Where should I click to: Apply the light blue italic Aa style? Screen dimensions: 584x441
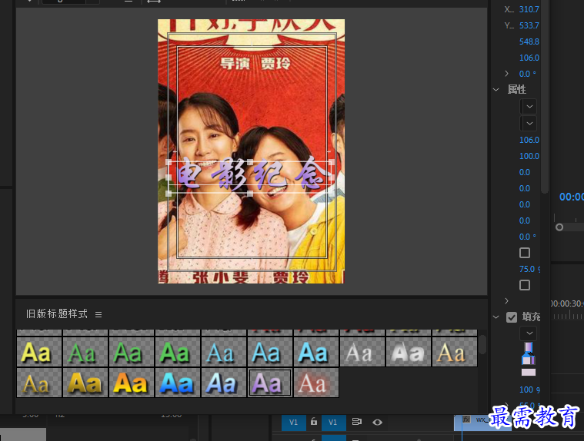tap(224, 383)
